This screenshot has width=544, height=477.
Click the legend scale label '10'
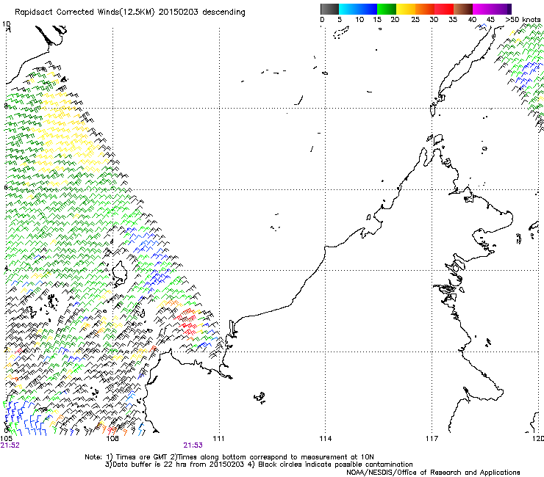coord(359,19)
